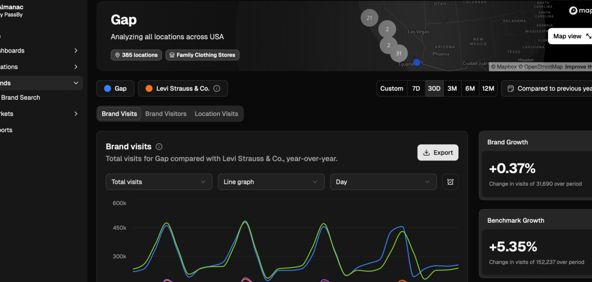The width and height of the screenshot is (592, 282).
Task: Click the 450k y-axis label
Action: [x=119, y=228]
